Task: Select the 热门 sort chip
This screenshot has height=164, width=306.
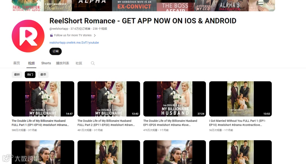Action: click(x=30, y=75)
